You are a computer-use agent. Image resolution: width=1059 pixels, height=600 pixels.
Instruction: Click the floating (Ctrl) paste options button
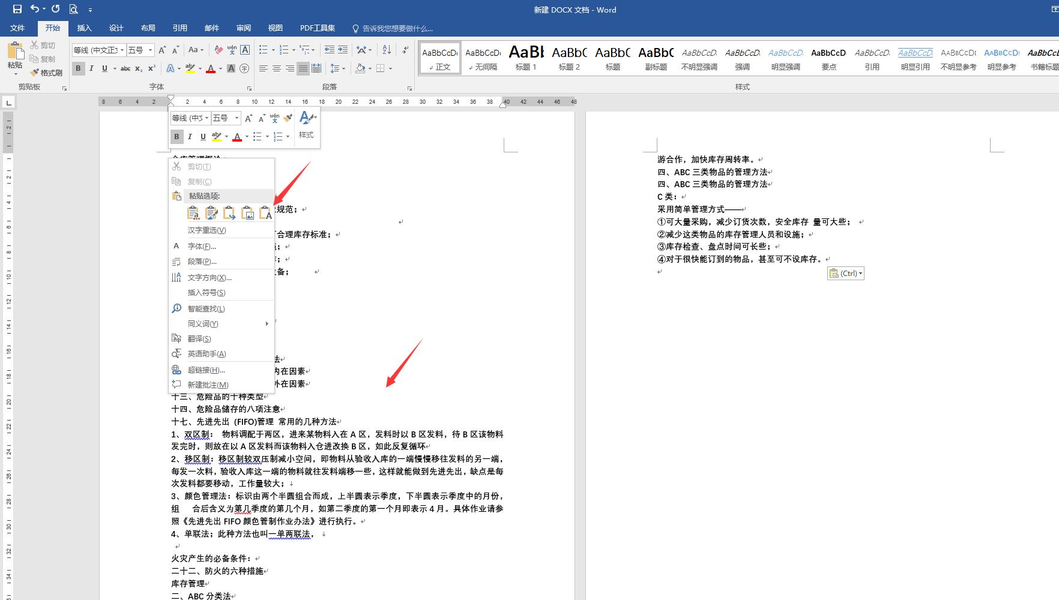pyautogui.click(x=845, y=273)
